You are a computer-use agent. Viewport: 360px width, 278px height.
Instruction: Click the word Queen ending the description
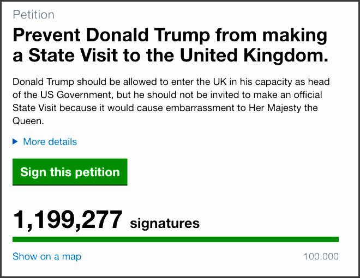click(27, 121)
